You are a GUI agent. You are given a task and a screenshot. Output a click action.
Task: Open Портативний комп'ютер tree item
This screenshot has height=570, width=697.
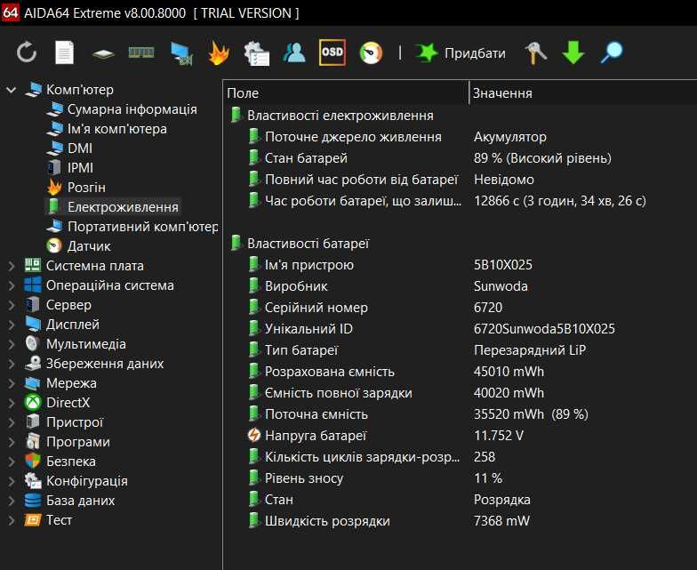[x=142, y=227]
